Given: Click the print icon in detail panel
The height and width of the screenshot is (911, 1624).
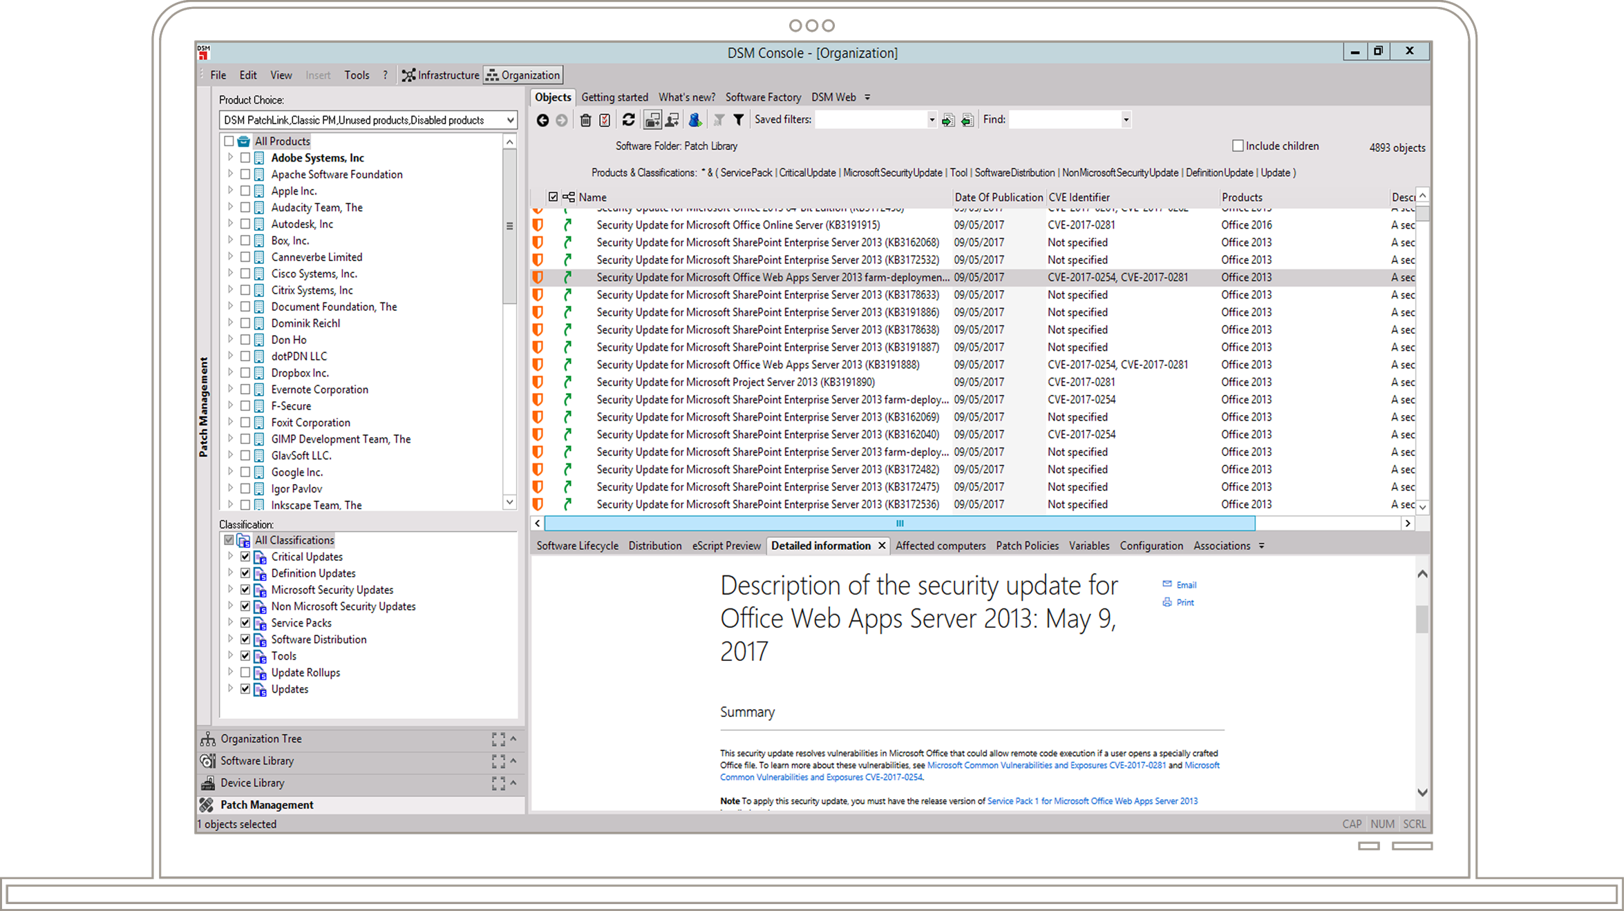Looking at the screenshot, I should click(x=1167, y=601).
